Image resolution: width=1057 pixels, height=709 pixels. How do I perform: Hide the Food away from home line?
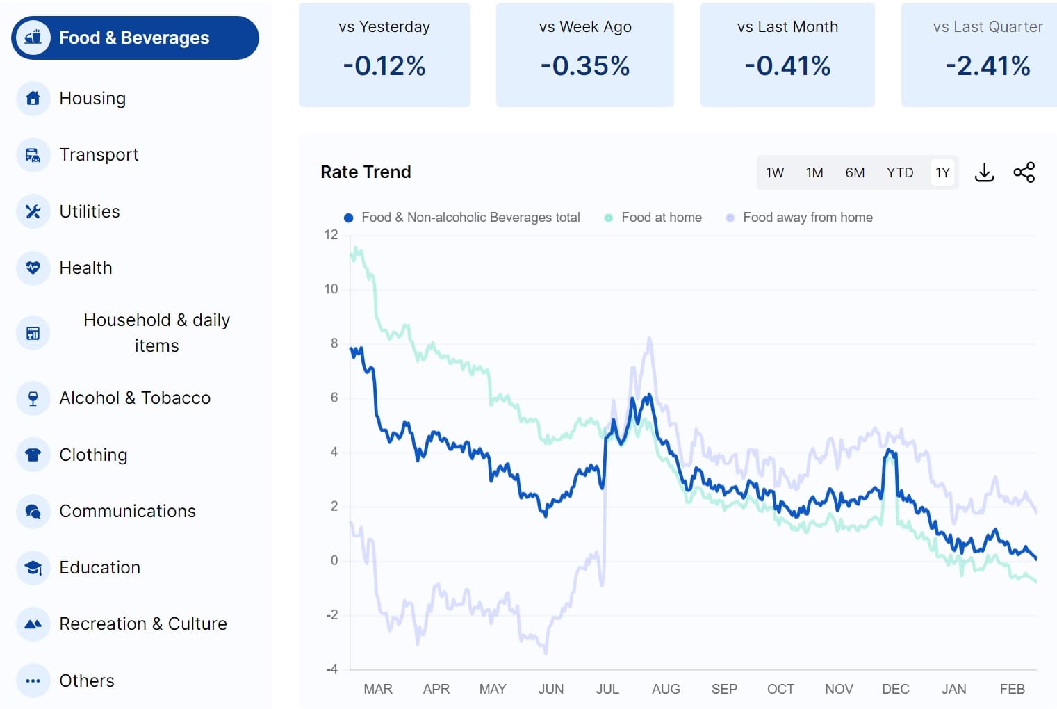pos(798,217)
